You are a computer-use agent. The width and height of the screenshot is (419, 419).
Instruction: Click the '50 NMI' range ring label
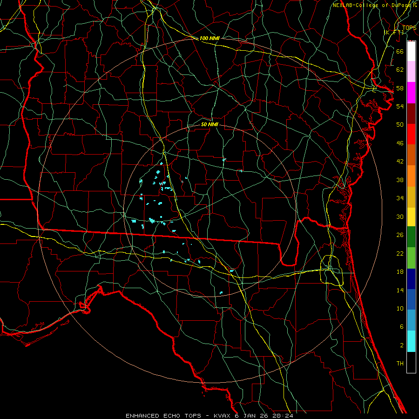coord(209,124)
